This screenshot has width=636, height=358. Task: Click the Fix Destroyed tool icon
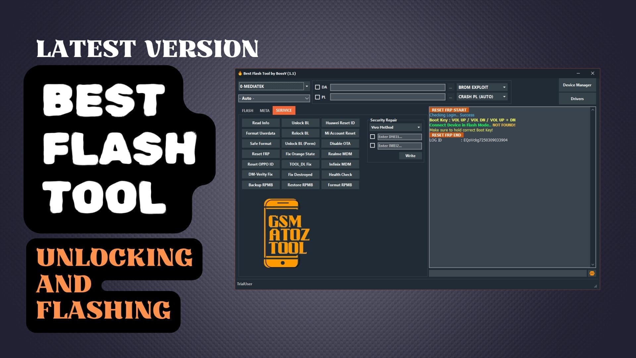[300, 174]
